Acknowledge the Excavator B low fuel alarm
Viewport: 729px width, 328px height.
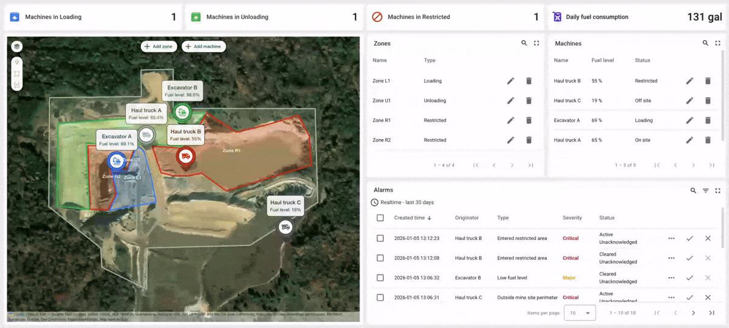(x=690, y=278)
